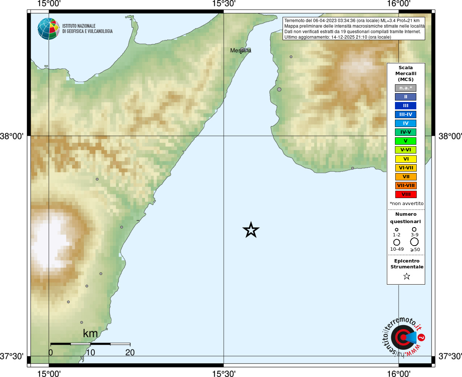Viewport: 462px width, 377px height.
Task: Select the green V intensity swatch
Action: 406,141
